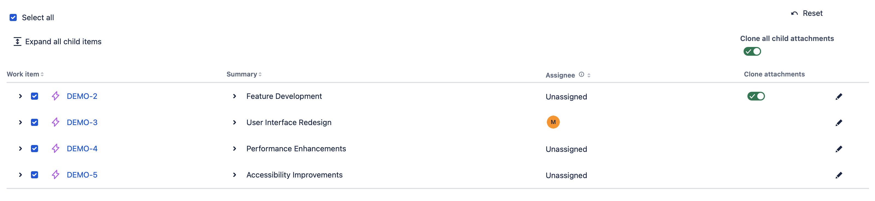Click the pencil edit icon for DEMO-3
Screen dimensions: 875x201
click(838, 123)
